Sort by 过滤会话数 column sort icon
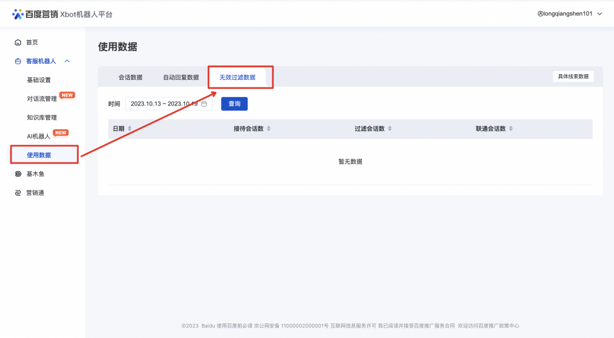The height and width of the screenshot is (338, 614). coord(390,128)
